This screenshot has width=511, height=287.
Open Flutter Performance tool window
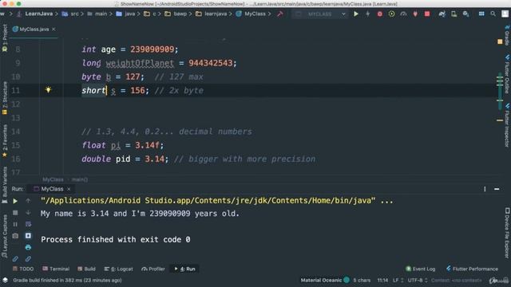[x=472, y=269]
